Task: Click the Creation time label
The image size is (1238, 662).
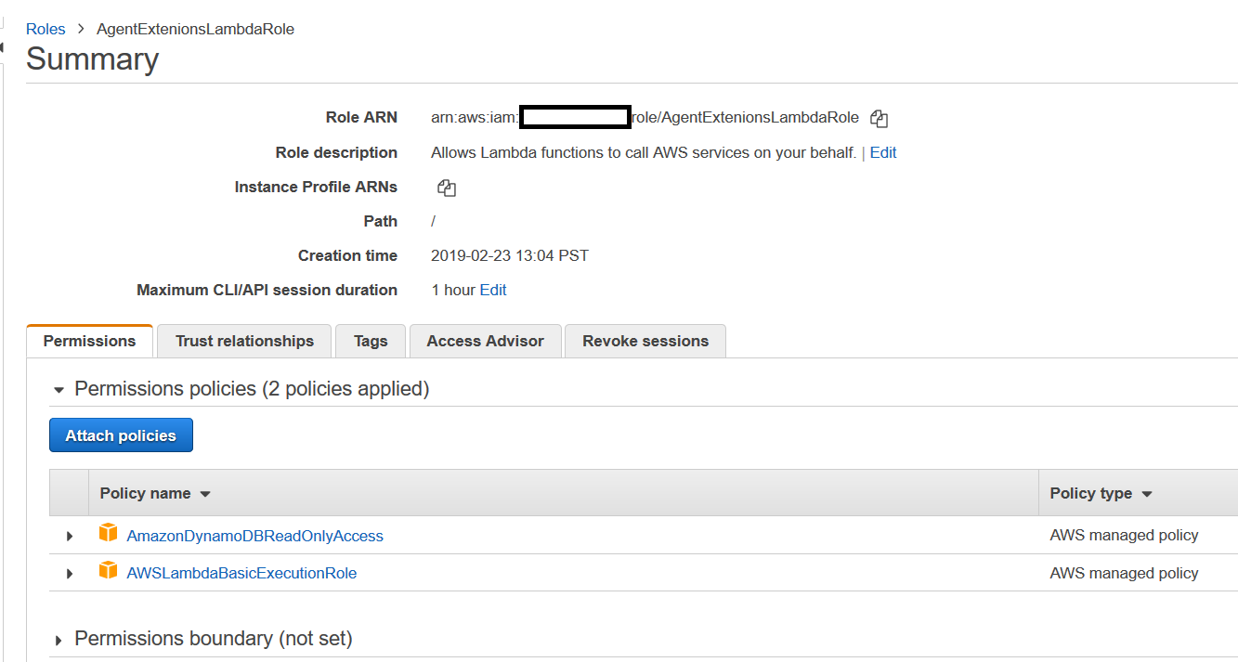Action: tap(347, 255)
